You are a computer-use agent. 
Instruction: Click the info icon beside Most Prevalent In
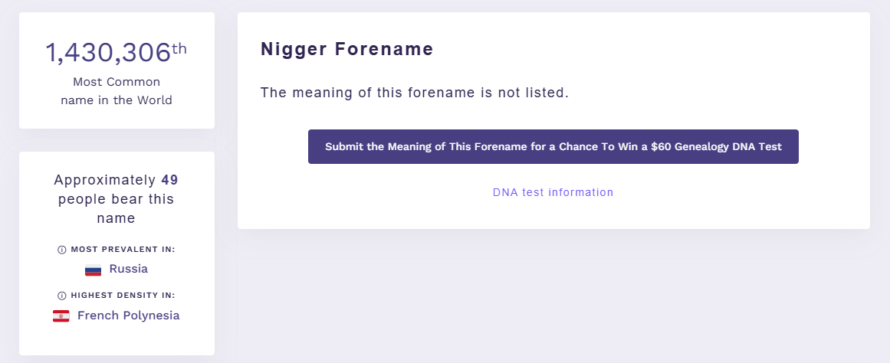click(x=62, y=250)
